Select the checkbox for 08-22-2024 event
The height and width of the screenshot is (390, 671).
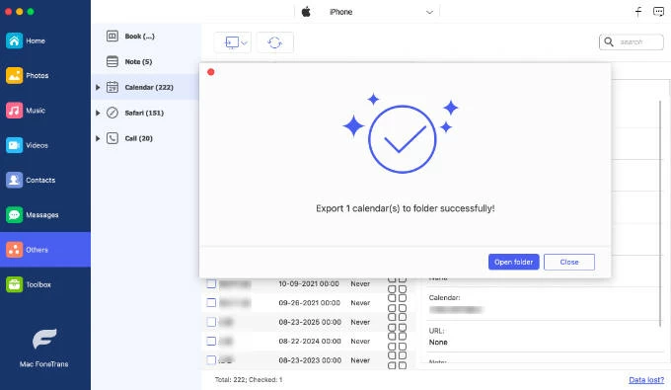(x=211, y=342)
